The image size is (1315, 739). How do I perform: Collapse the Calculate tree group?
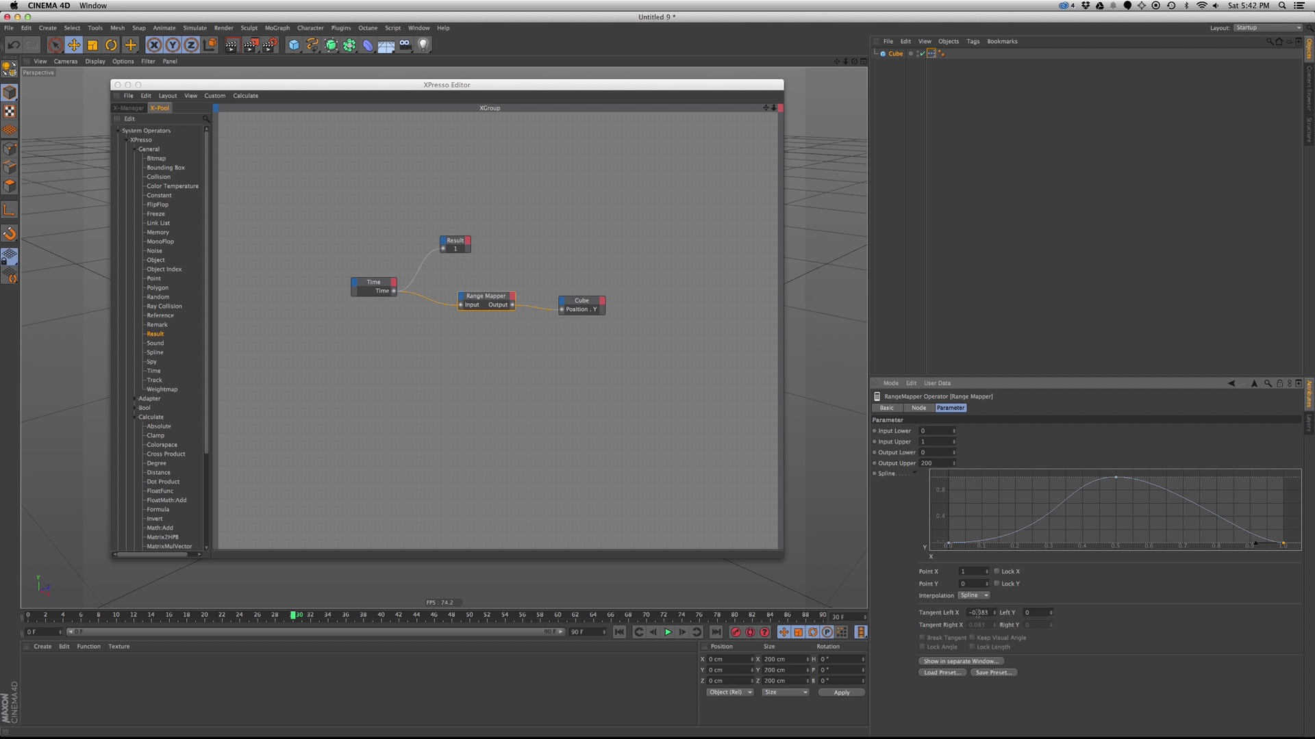(x=135, y=417)
